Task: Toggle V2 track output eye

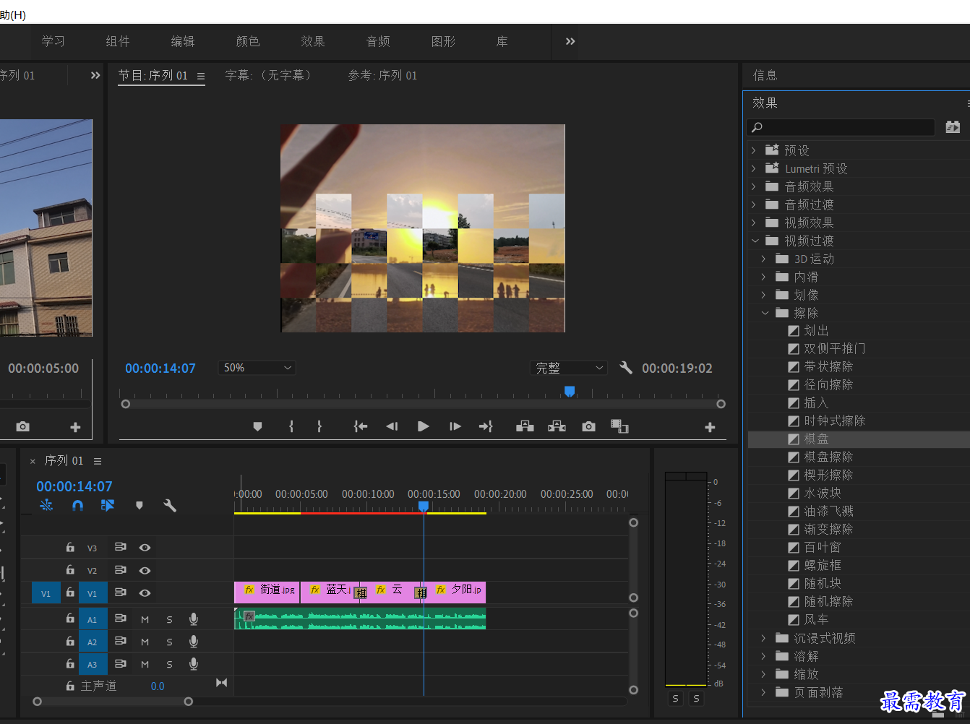Action: click(145, 570)
